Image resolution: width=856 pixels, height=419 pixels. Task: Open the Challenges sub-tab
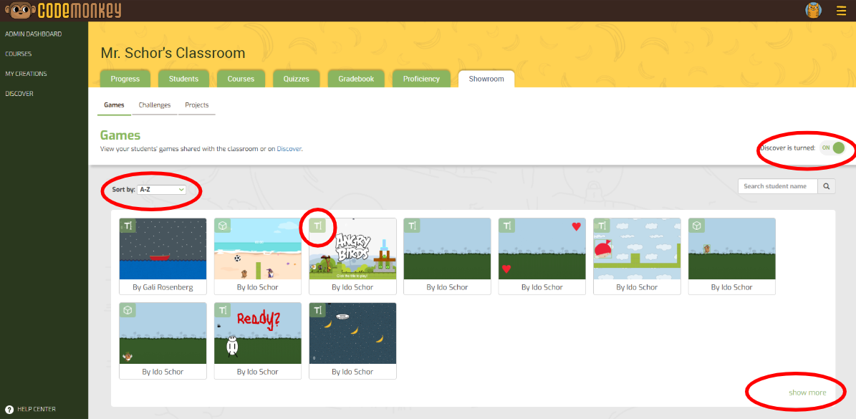(x=155, y=105)
